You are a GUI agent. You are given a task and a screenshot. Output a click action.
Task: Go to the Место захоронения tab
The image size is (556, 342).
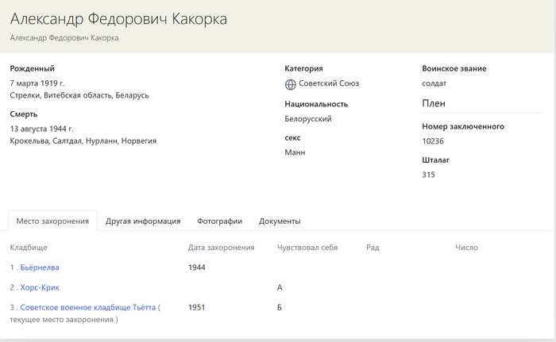tap(52, 221)
